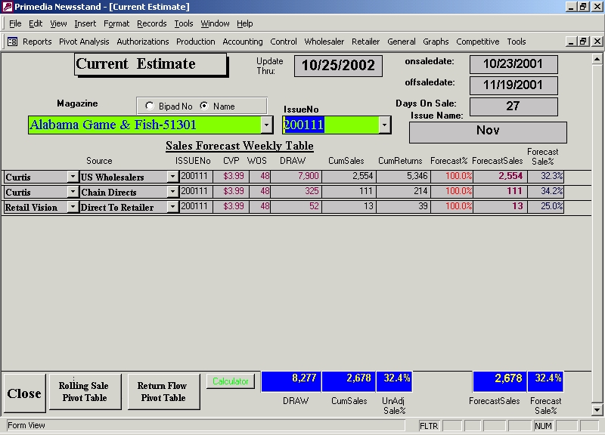
Task: Open the File menu
Action: pyautogui.click(x=15, y=23)
